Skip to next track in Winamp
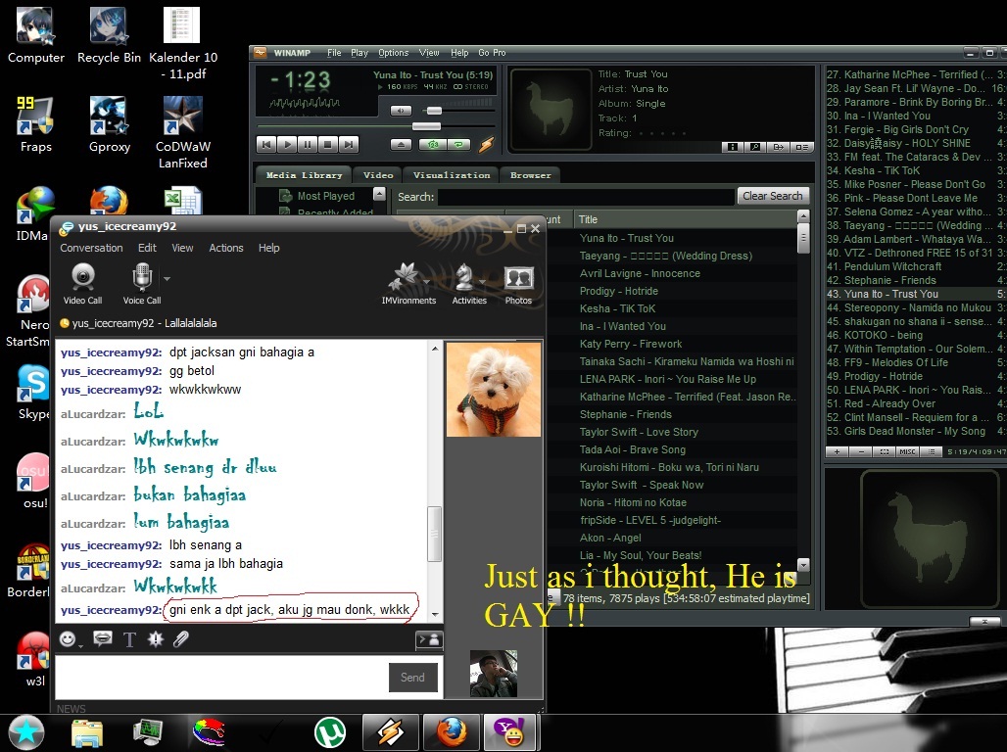This screenshot has height=752, width=1007. tap(351, 145)
